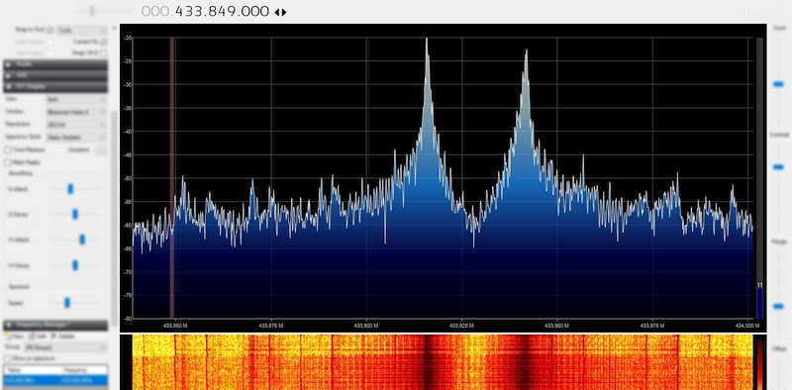The width and height of the screenshot is (792, 390).
Task: Open the Window function dropdown showing Blackman-Harris 4
Action: [76, 112]
